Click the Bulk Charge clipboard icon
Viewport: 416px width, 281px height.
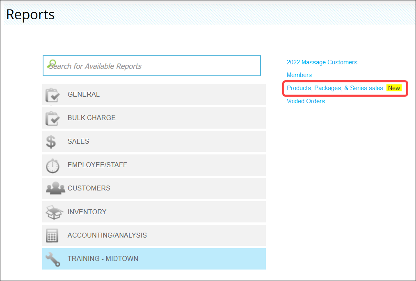[x=53, y=118]
